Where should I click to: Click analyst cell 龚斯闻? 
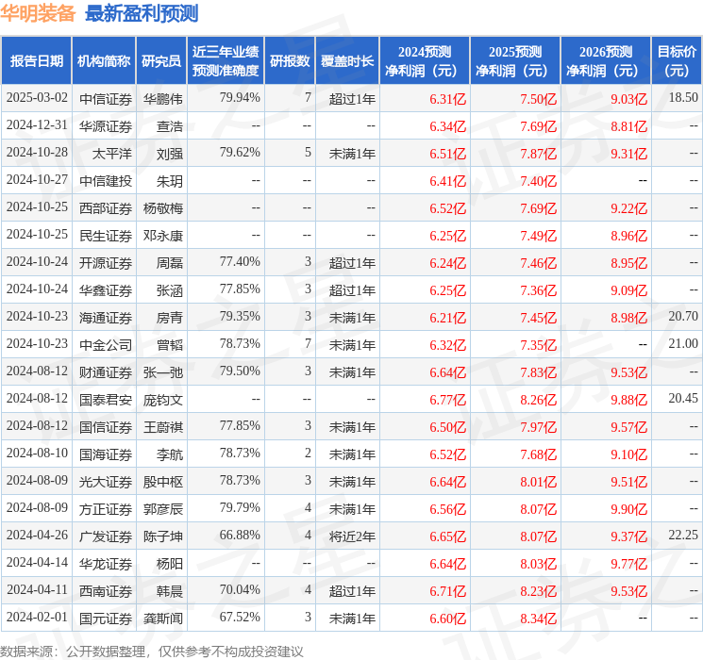pos(162,618)
